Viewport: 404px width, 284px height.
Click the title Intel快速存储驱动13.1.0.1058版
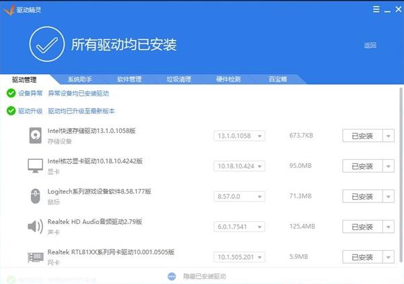tap(92, 131)
